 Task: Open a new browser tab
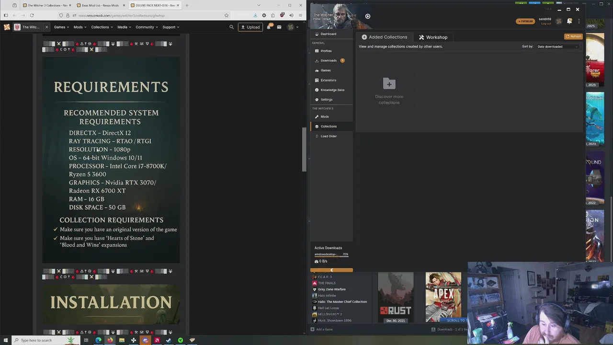pos(187,5)
